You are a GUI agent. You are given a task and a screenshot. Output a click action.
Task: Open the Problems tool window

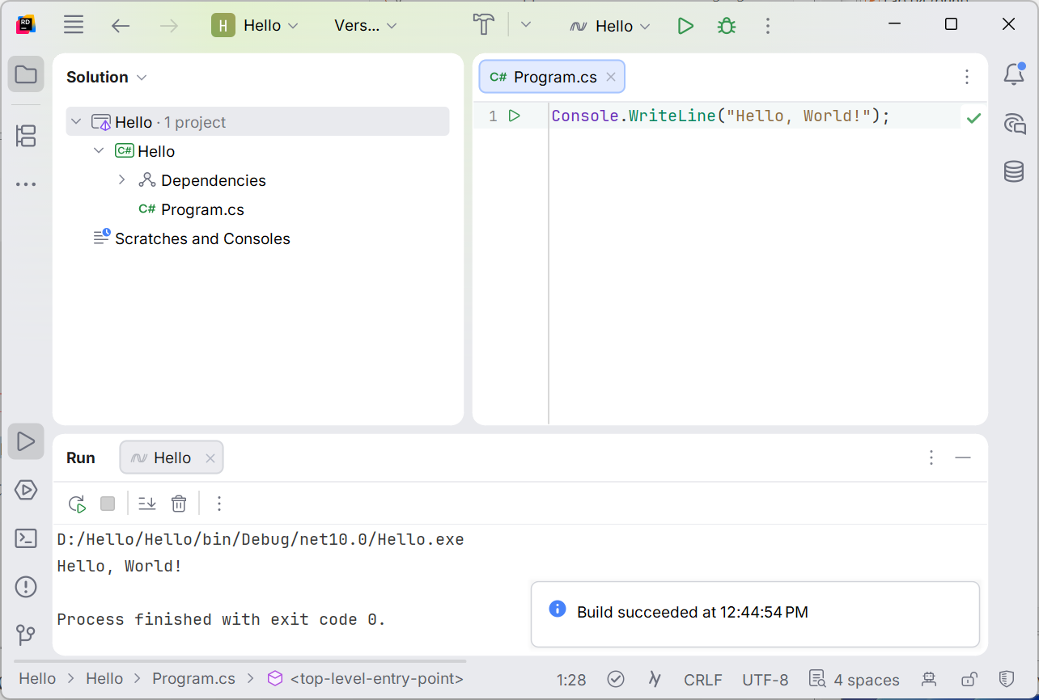point(26,587)
